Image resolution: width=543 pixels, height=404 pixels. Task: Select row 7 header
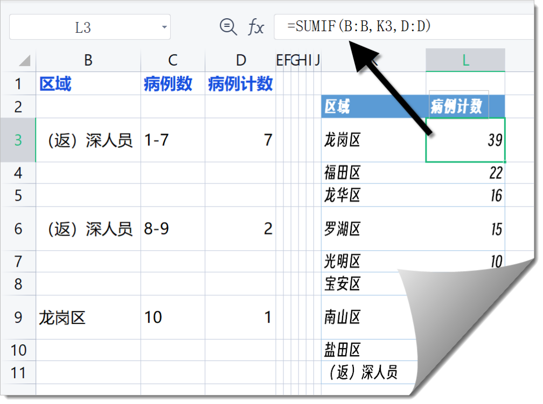pos(18,261)
